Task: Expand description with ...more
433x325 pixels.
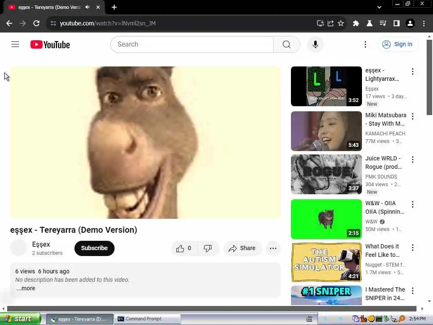Action: click(x=26, y=288)
